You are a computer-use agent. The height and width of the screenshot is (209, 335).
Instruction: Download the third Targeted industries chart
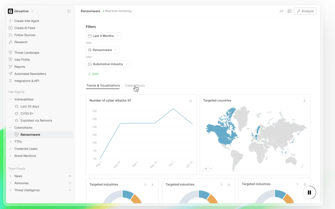point(305,184)
